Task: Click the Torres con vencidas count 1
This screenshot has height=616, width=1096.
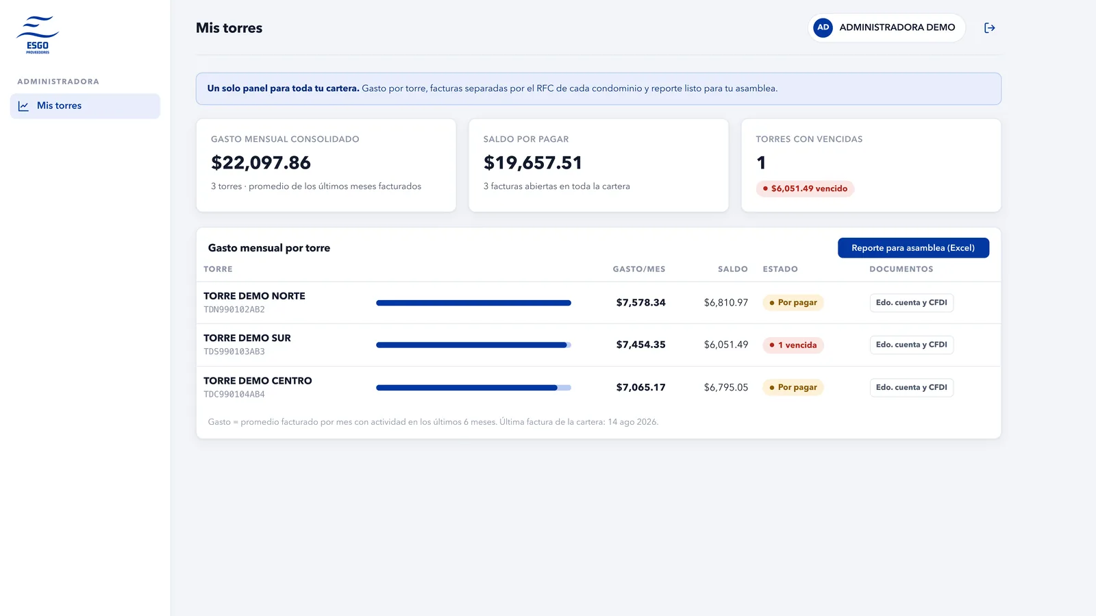Action: pyautogui.click(x=761, y=163)
